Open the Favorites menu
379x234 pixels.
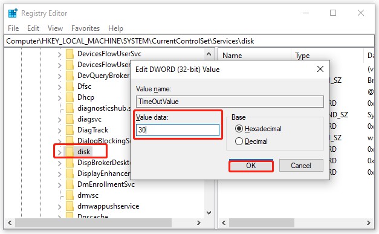[85, 28]
